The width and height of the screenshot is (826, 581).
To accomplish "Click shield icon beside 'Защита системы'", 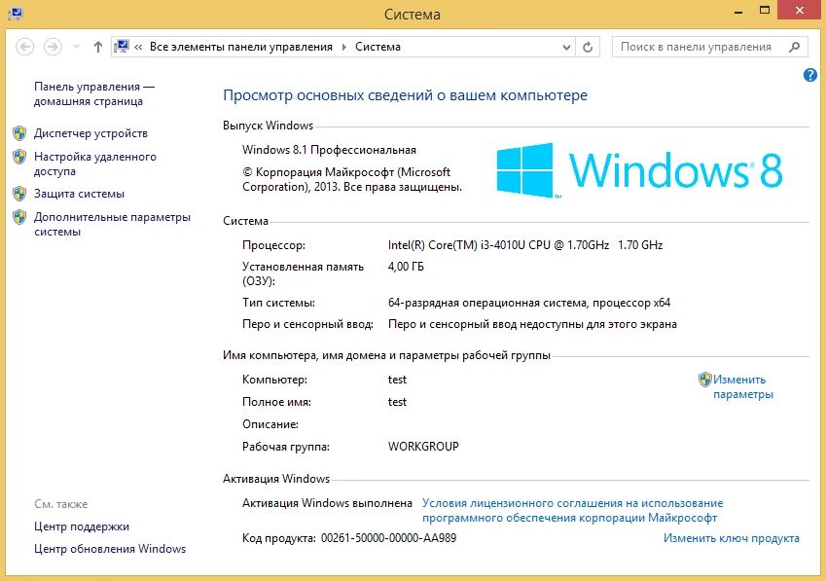I will (19, 194).
